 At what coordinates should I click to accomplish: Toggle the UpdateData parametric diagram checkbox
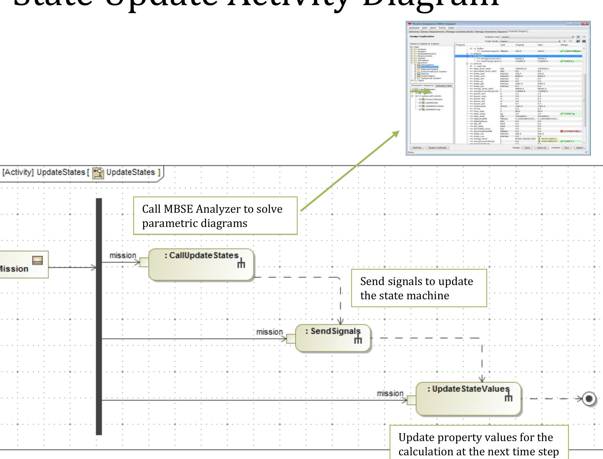[420, 103]
